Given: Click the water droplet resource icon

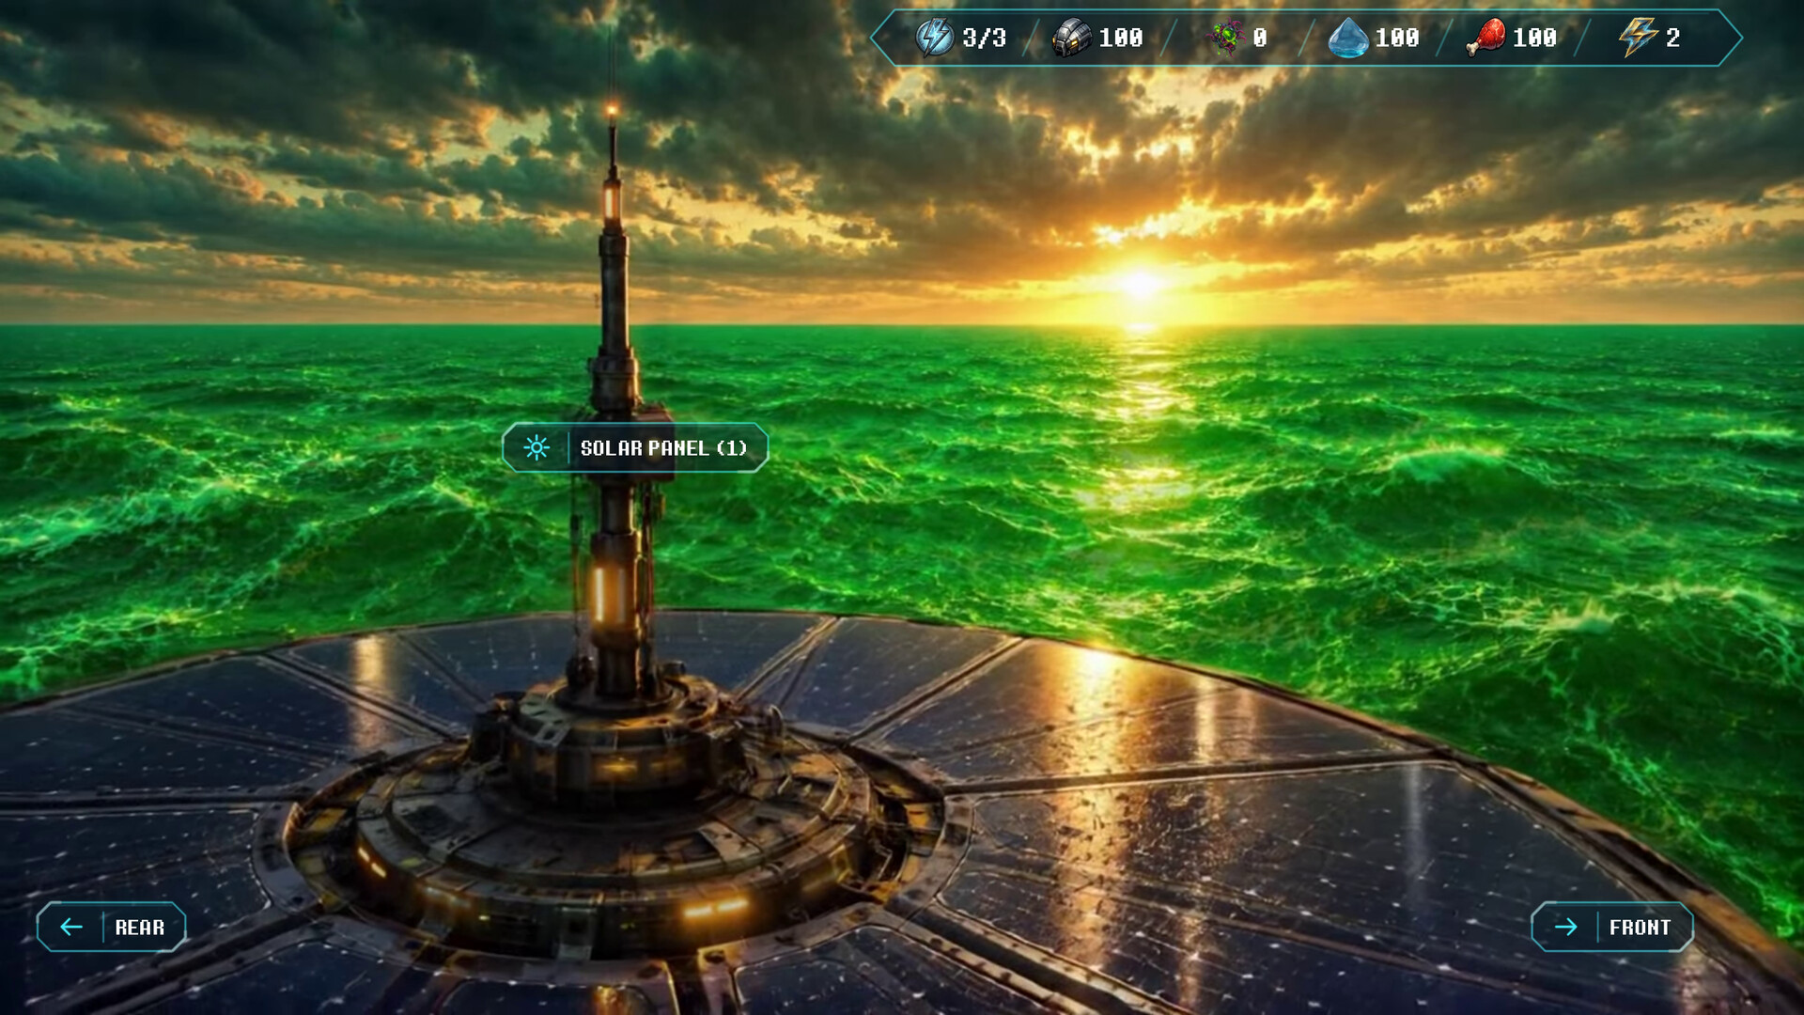Looking at the screenshot, I should click(x=1348, y=39).
